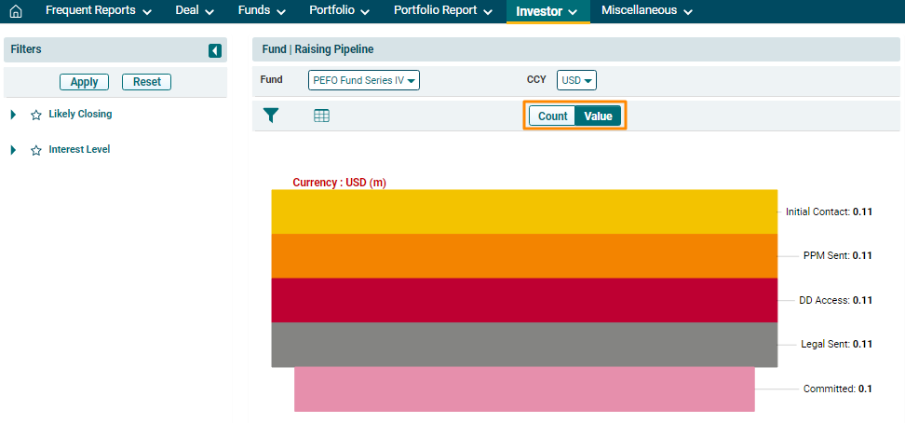
Task: Click the Reset filters button
Action: coord(147,82)
